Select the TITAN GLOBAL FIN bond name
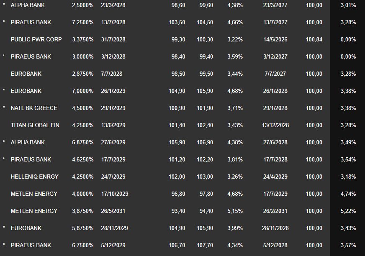 (x=35, y=125)
